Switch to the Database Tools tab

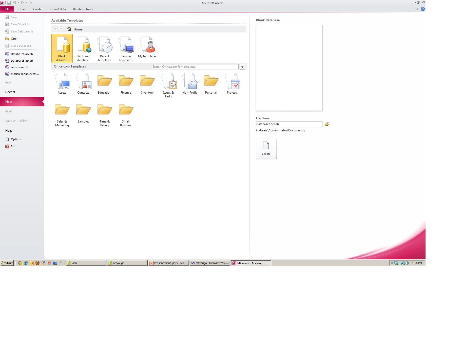click(83, 9)
